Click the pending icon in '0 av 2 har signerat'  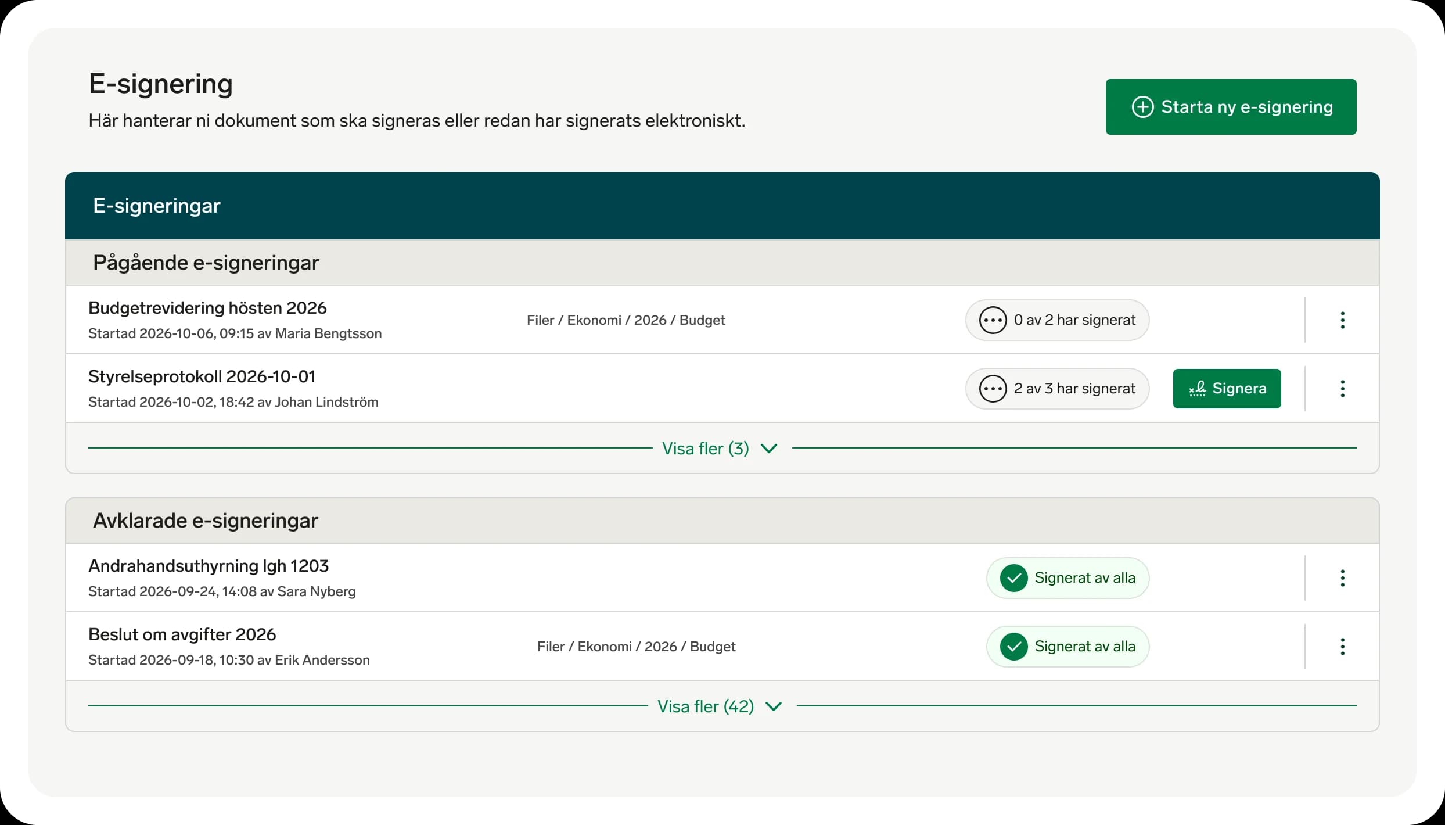click(993, 320)
